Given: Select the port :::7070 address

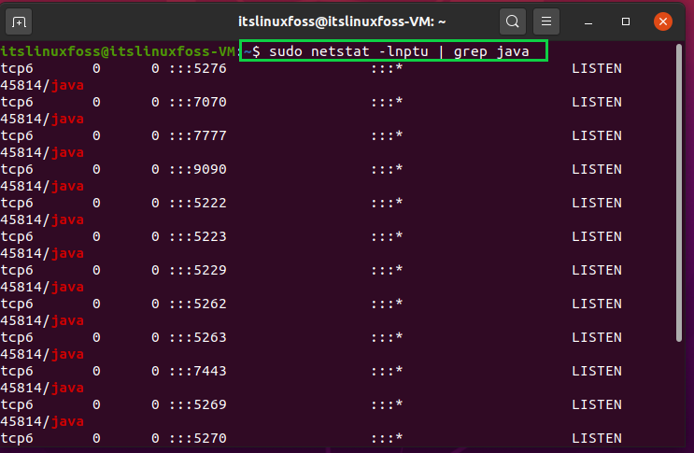Looking at the screenshot, I should pyautogui.click(x=198, y=102).
